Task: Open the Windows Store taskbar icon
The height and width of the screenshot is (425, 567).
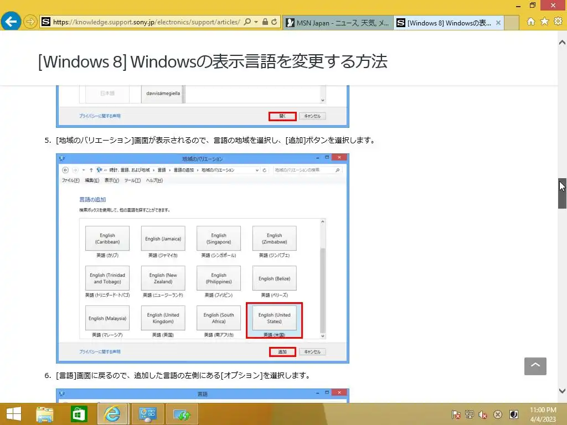Action: pos(79,414)
